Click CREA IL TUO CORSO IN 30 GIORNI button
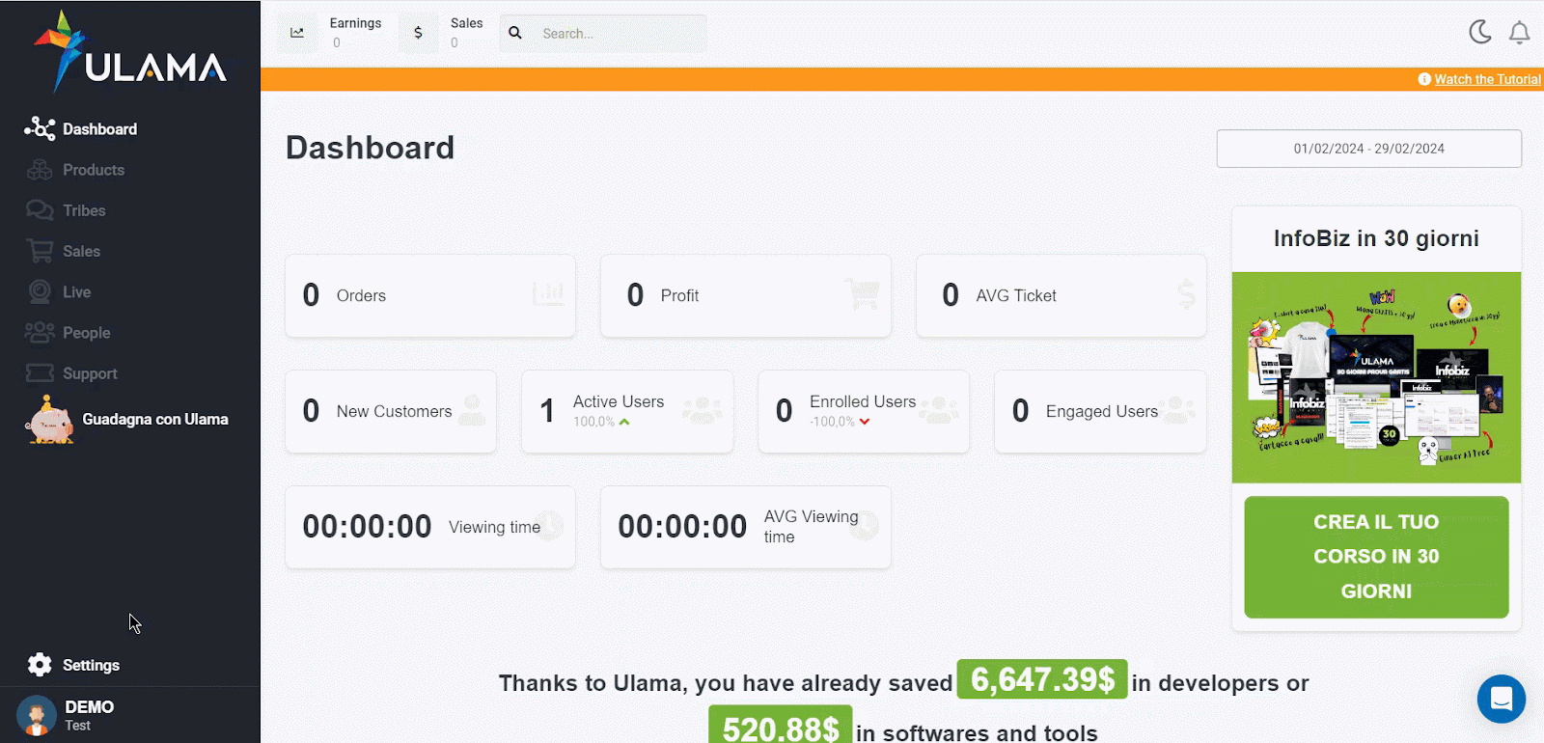Viewport: 1544px width, 743px height. point(1376,557)
